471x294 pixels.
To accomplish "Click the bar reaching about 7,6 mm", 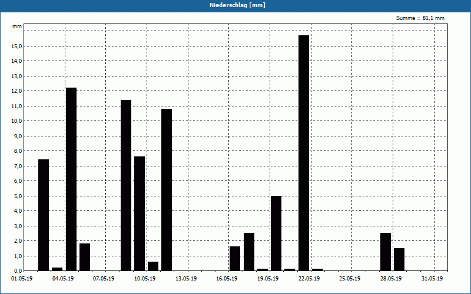I will [140, 213].
